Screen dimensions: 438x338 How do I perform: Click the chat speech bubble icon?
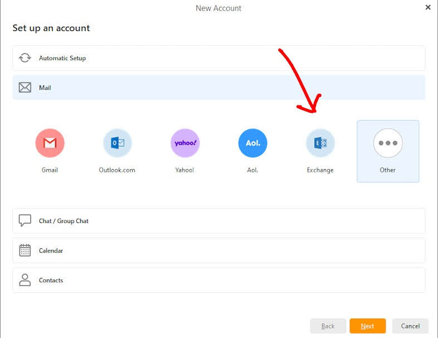(x=25, y=221)
